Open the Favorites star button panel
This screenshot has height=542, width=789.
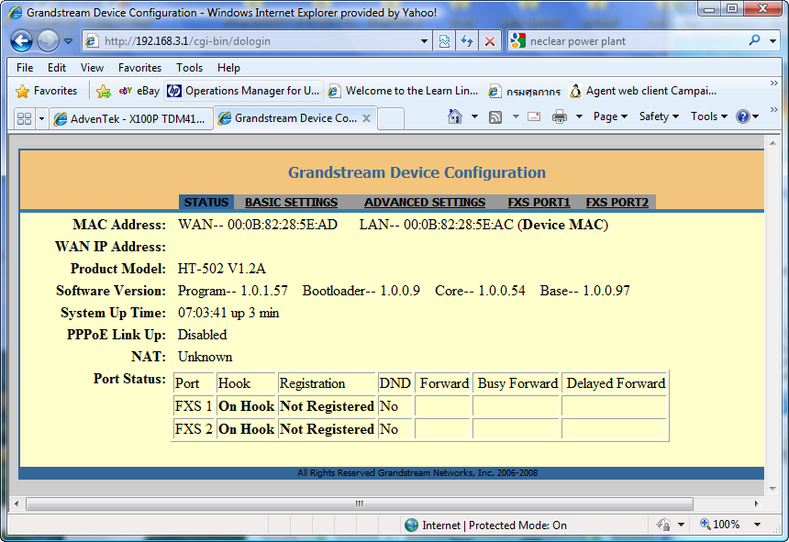coord(46,91)
